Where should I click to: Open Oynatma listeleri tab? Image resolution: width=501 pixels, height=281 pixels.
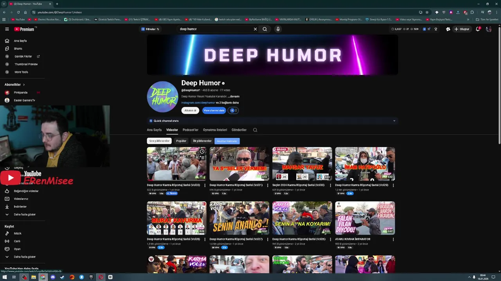215,130
